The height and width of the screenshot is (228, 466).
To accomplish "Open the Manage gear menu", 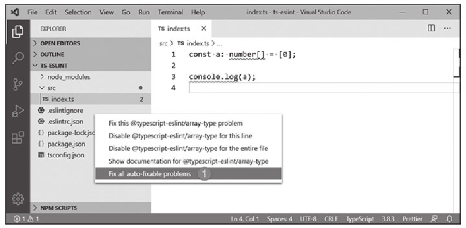I will coord(17,198).
